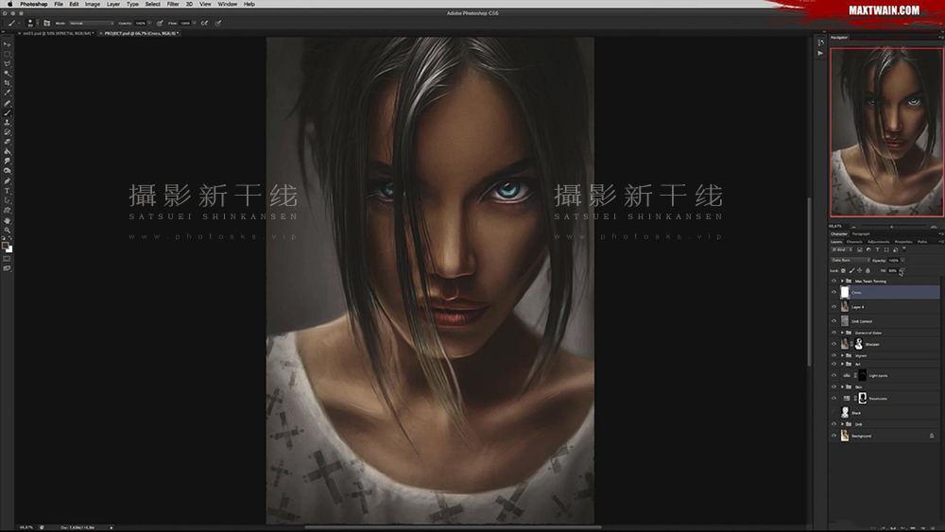Screen dimensions: 945x532
Task: Select the Crop tool
Action: (x=8, y=83)
